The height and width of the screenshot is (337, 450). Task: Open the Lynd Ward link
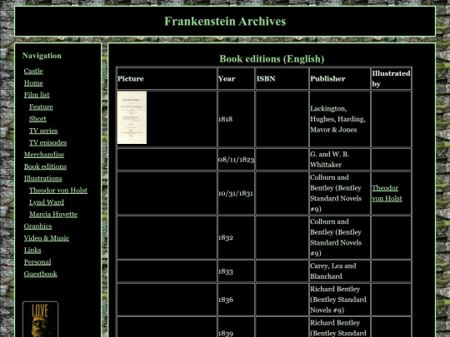click(47, 202)
